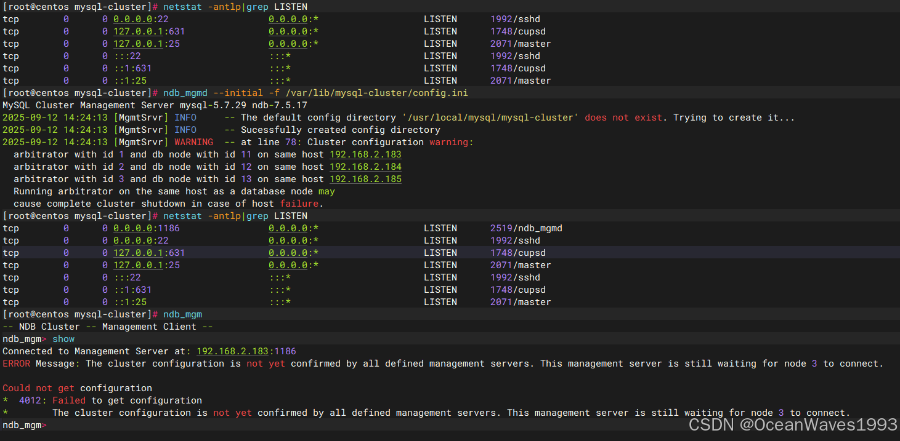
Task: Click 'Sucessfully created config directory' message
Action: (341, 130)
